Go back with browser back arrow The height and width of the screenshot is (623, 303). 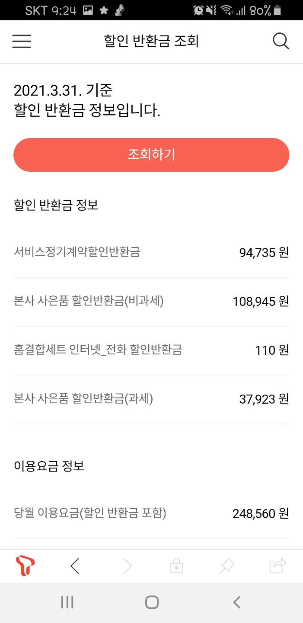coord(75,565)
